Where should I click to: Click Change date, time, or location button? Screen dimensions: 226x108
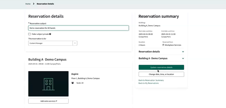161,74
